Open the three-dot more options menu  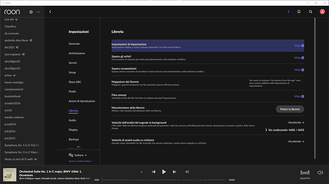38,12
